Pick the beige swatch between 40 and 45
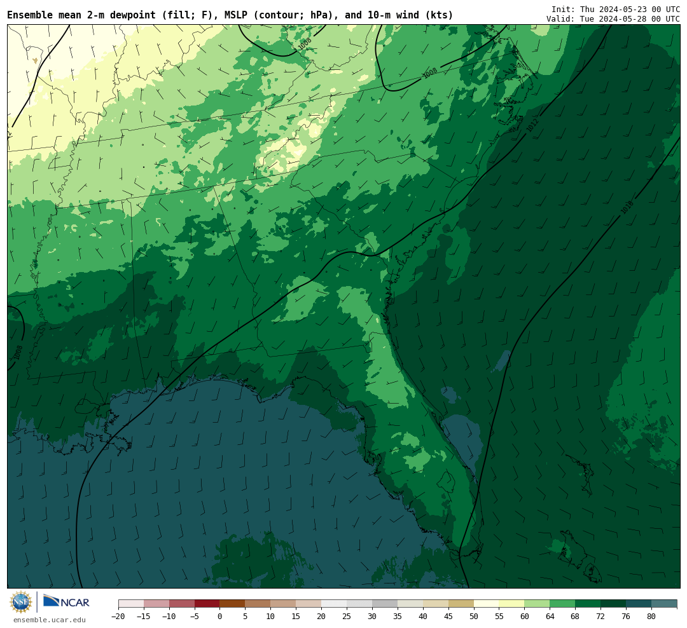The width and height of the screenshot is (687, 628). click(436, 604)
